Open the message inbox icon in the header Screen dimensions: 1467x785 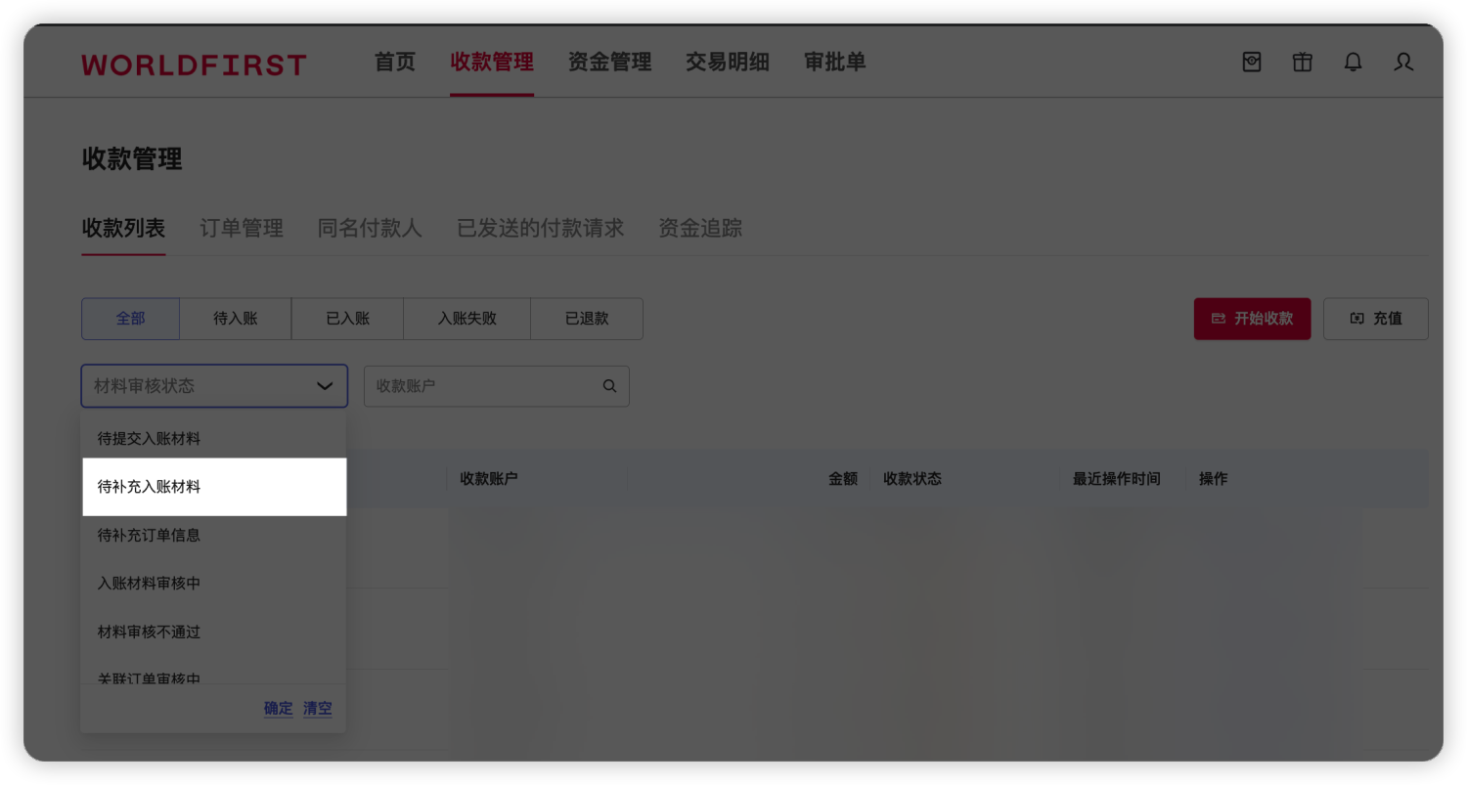point(1251,63)
